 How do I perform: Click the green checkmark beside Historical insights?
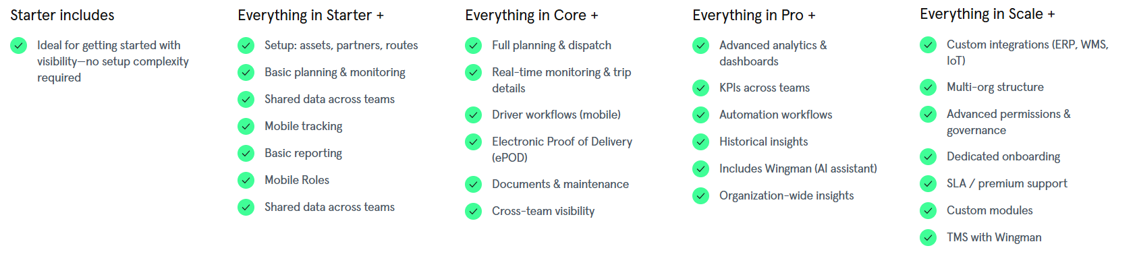701,142
